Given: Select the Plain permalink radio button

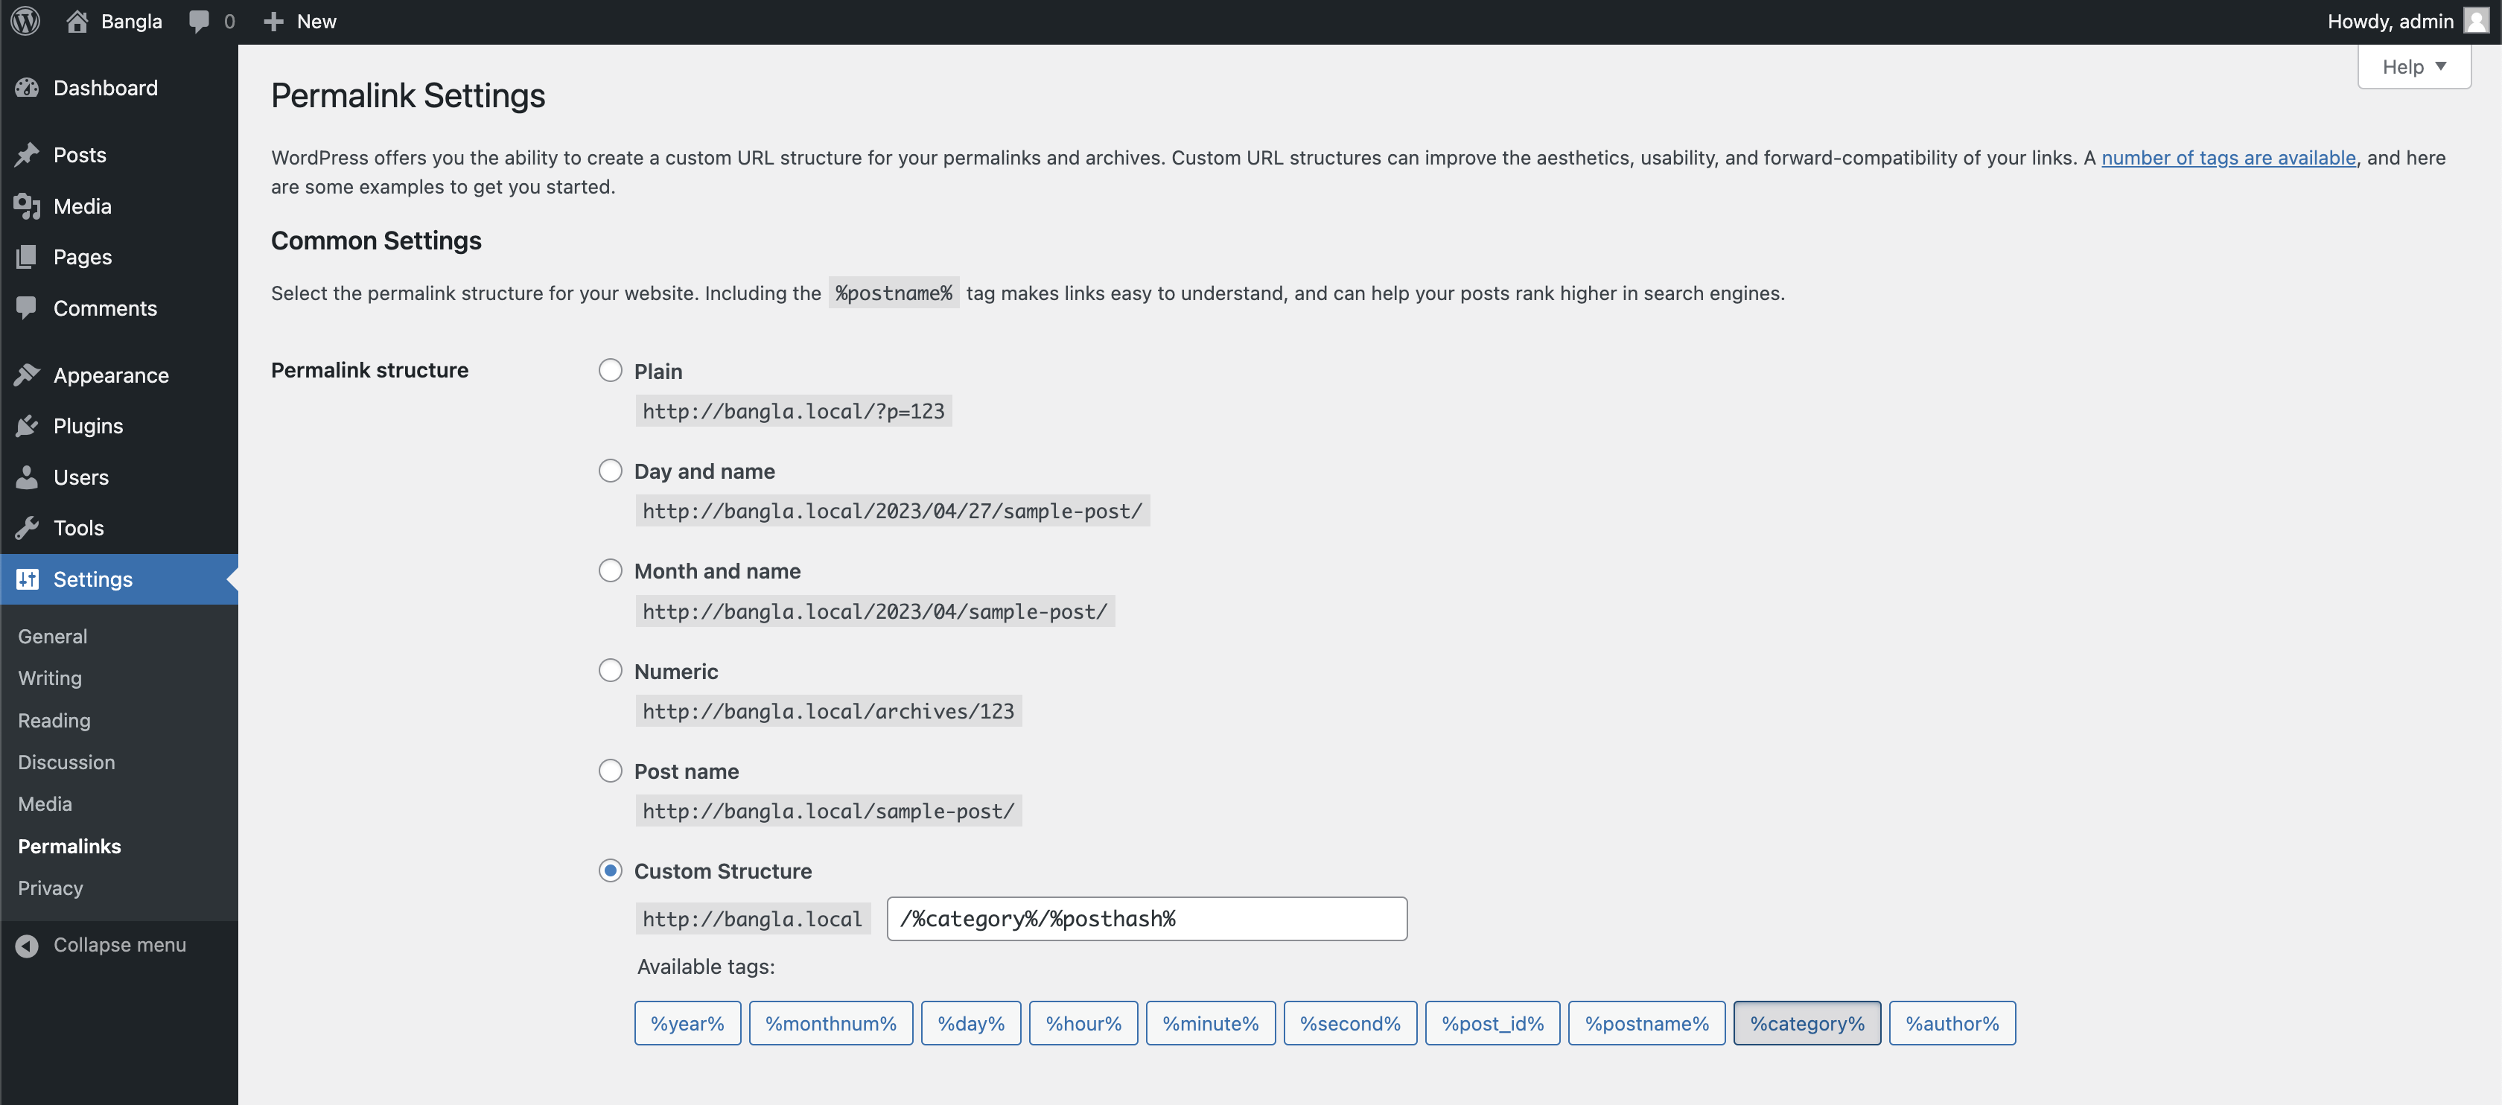Looking at the screenshot, I should [x=610, y=369].
